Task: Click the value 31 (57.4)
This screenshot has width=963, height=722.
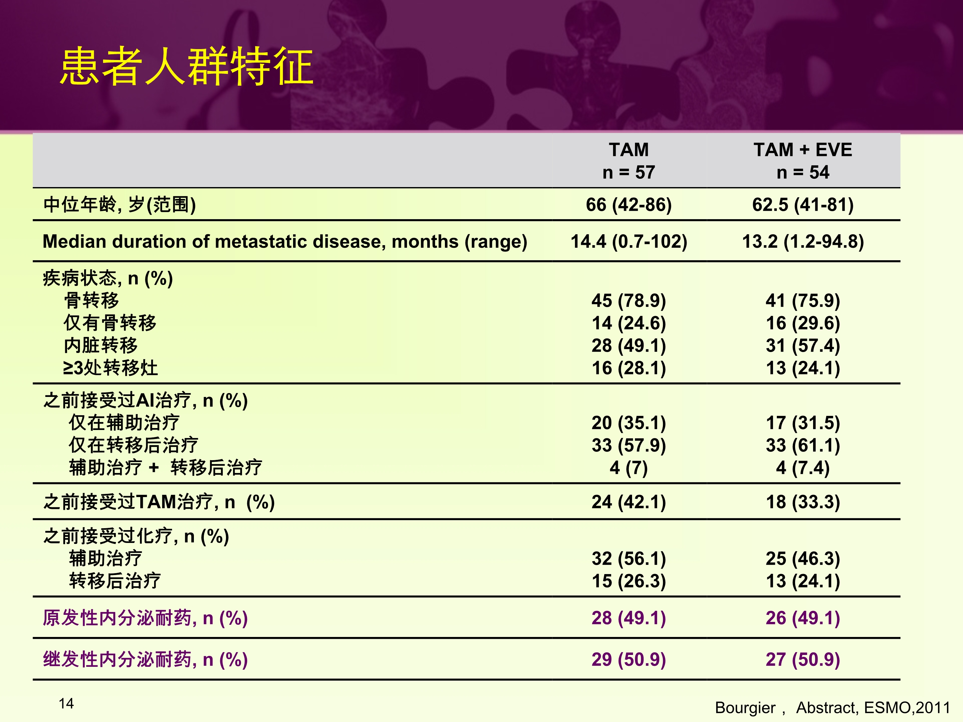Action: tap(803, 346)
